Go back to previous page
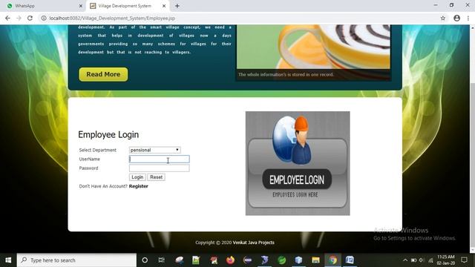475x267 pixels. 7,18
